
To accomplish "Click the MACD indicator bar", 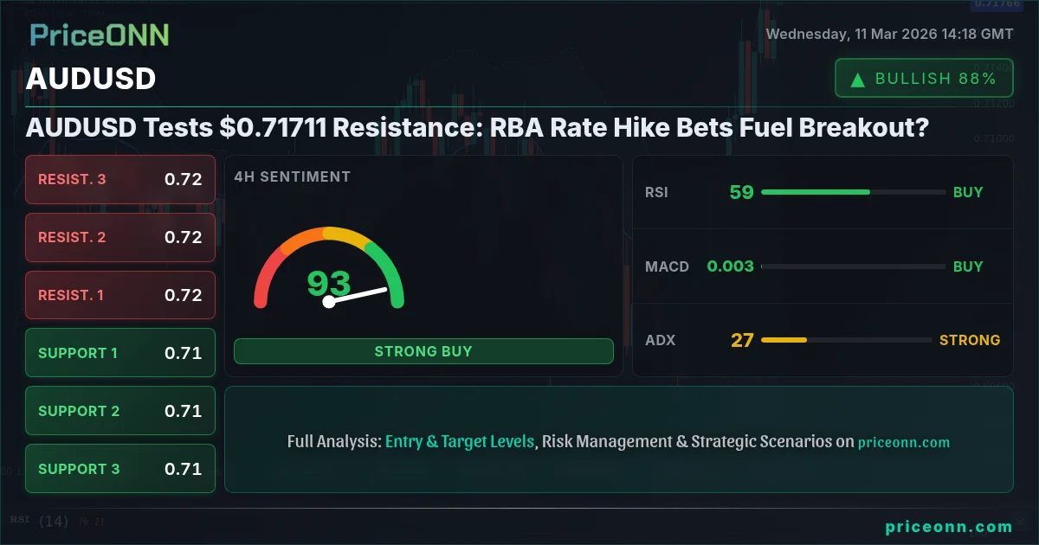I will click(x=853, y=266).
